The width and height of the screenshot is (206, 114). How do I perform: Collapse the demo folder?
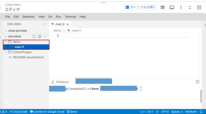pos(26,42)
